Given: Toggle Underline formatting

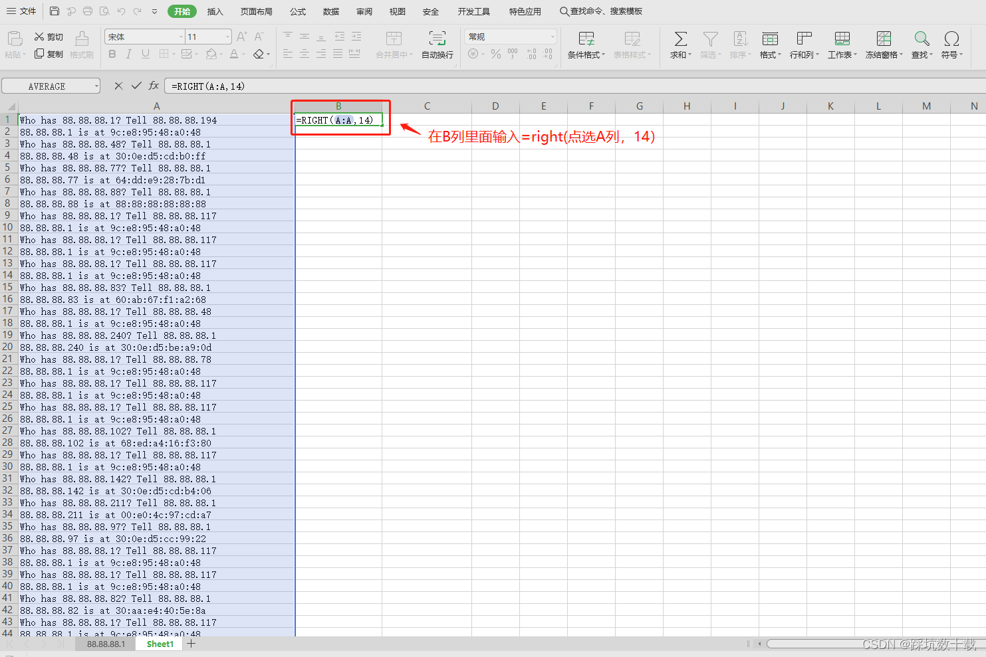Looking at the screenshot, I should point(146,54).
